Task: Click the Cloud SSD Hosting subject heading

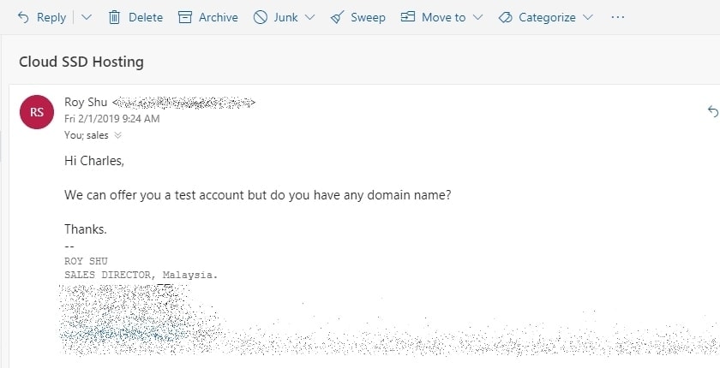Action: [x=81, y=62]
